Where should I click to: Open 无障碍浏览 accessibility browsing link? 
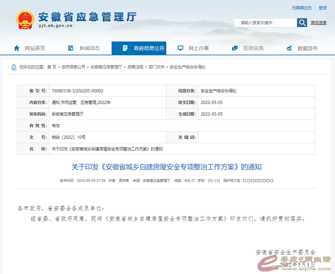tap(301, 8)
